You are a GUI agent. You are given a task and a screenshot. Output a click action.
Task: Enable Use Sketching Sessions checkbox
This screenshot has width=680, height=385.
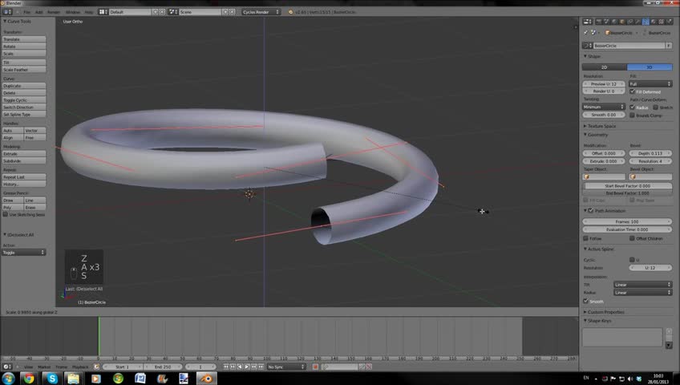6,215
